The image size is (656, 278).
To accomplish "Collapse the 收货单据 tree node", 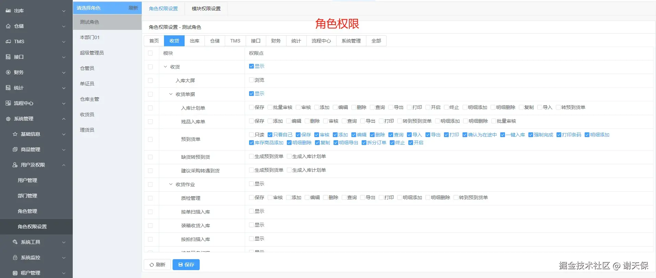I will pyautogui.click(x=171, y=94).
